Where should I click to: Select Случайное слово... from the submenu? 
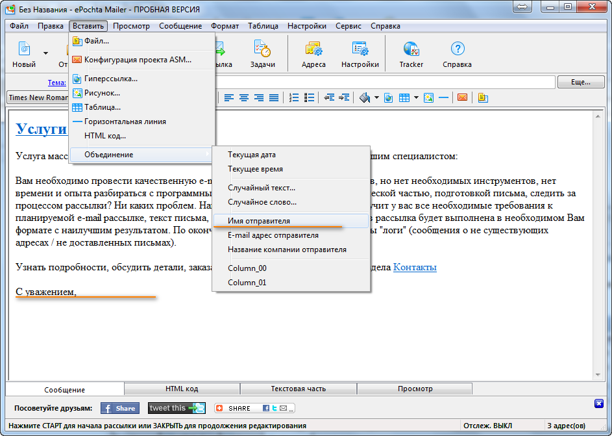point(291,202)
